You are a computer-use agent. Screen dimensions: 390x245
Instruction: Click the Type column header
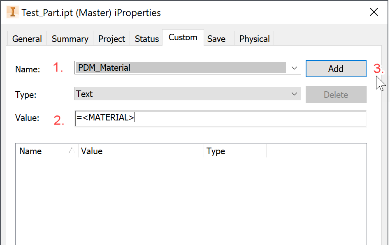tap(234, 151)
